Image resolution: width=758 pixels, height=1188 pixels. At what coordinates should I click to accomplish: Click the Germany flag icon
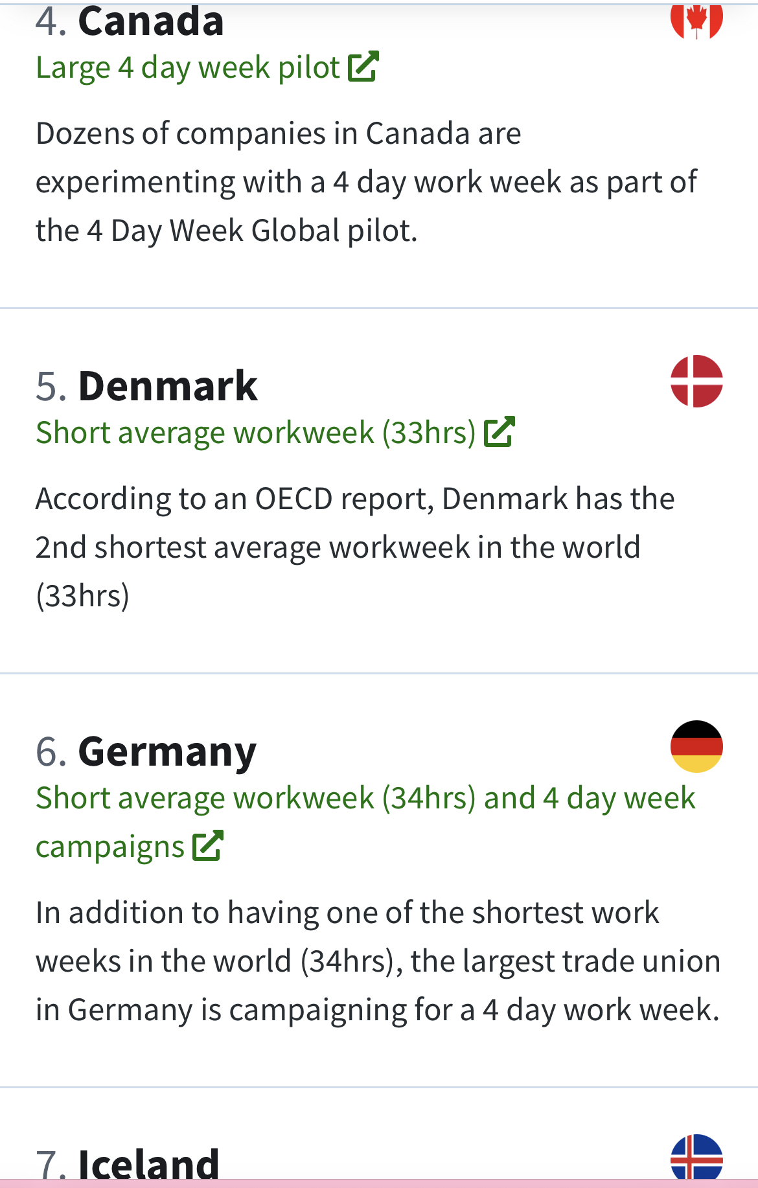(x=696, y=746)
